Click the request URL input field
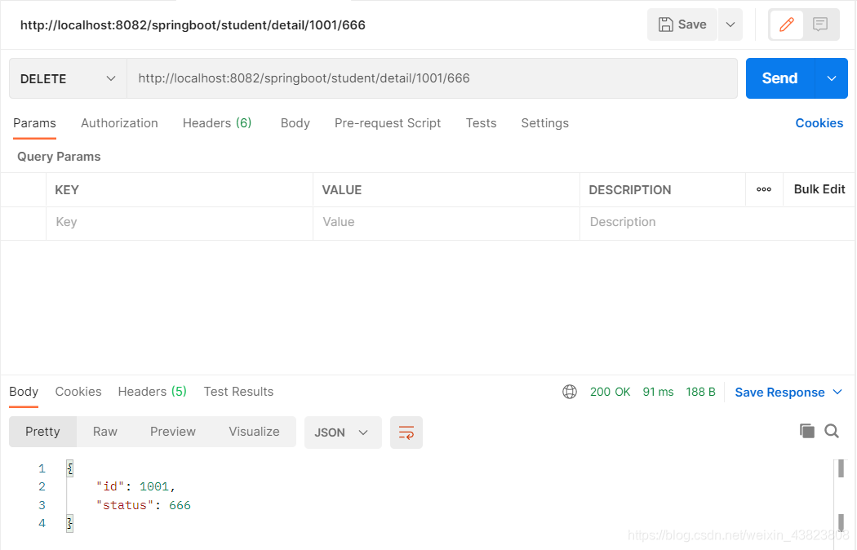This screenshot has height=550, width=857. click(x=433, y=78)
